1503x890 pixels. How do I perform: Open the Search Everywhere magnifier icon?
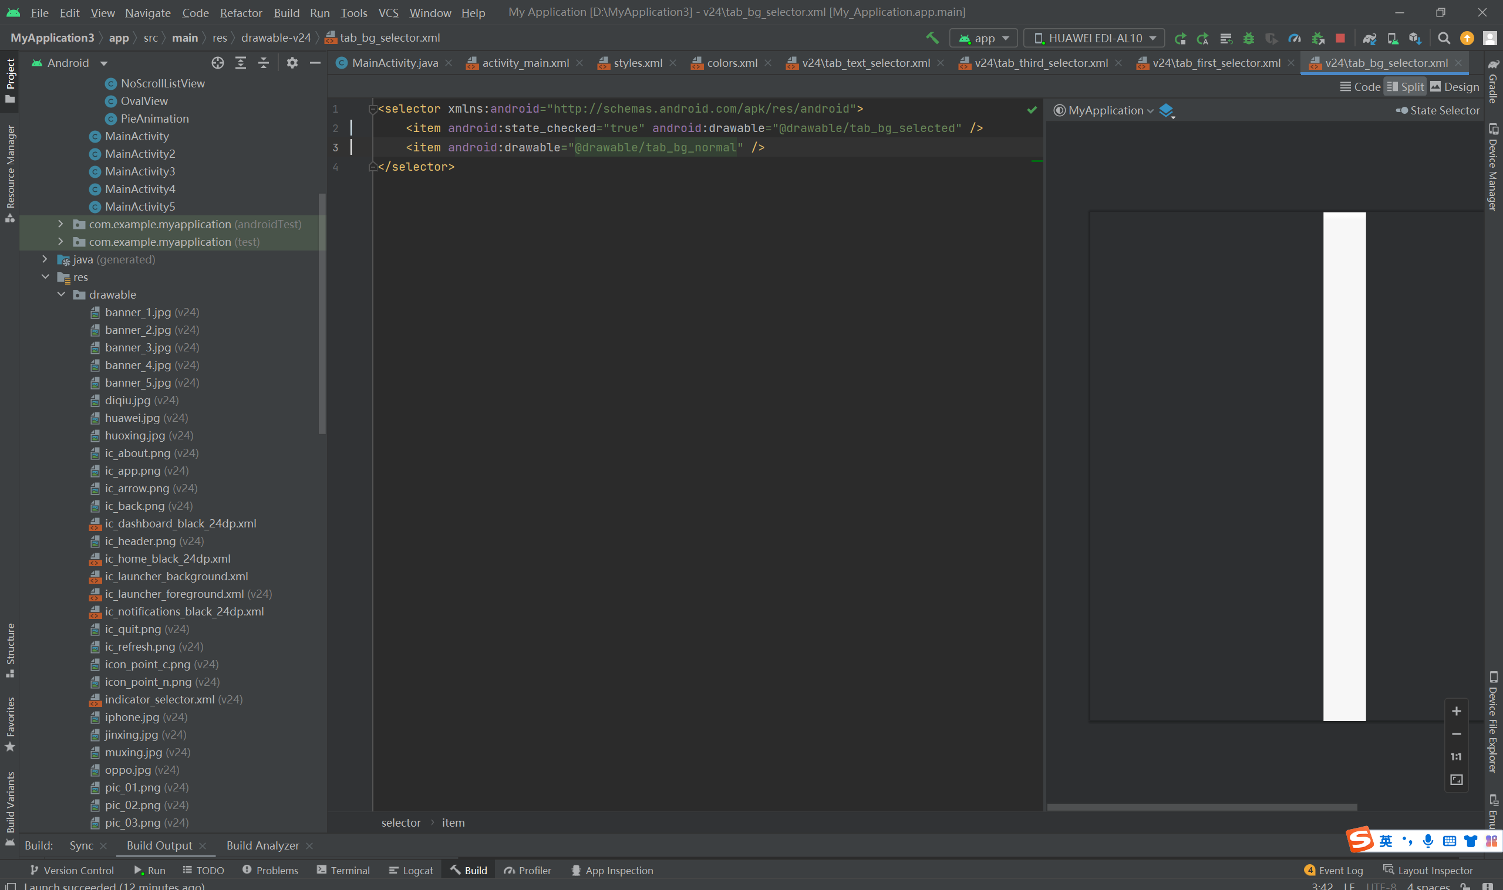point(1444,38)
